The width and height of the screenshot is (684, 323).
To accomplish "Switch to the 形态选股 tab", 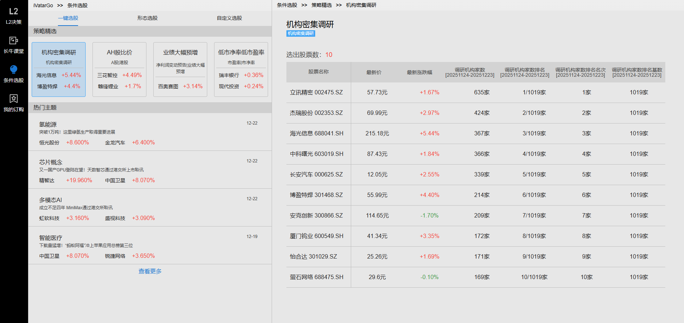I will [147, 18].
